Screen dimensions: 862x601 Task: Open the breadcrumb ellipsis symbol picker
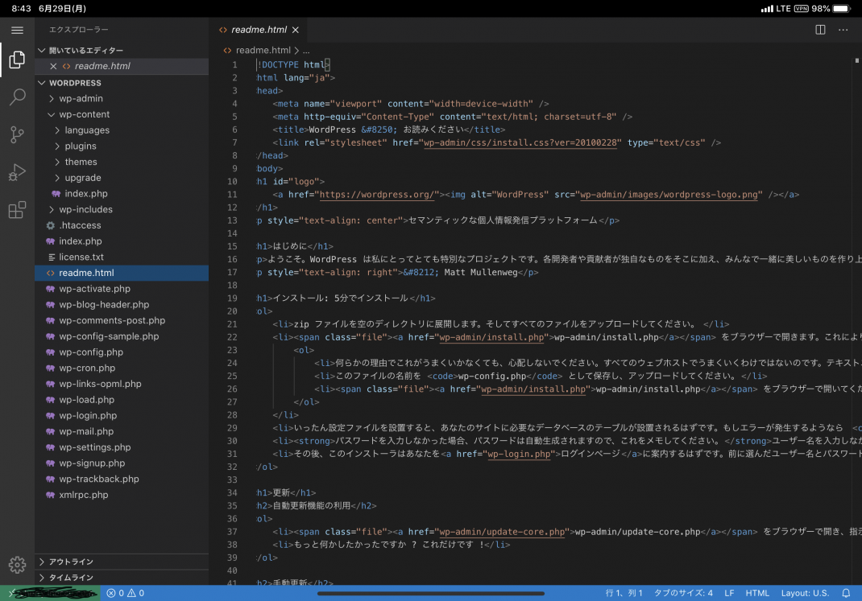coord(306,51)
